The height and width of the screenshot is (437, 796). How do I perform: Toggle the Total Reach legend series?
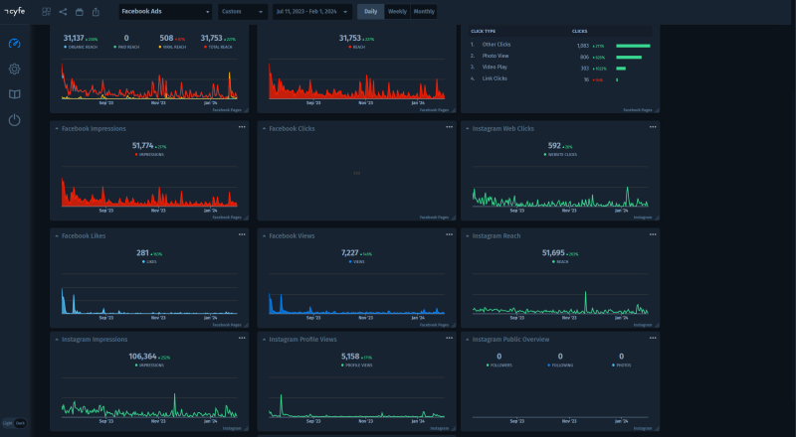(218, 47)
